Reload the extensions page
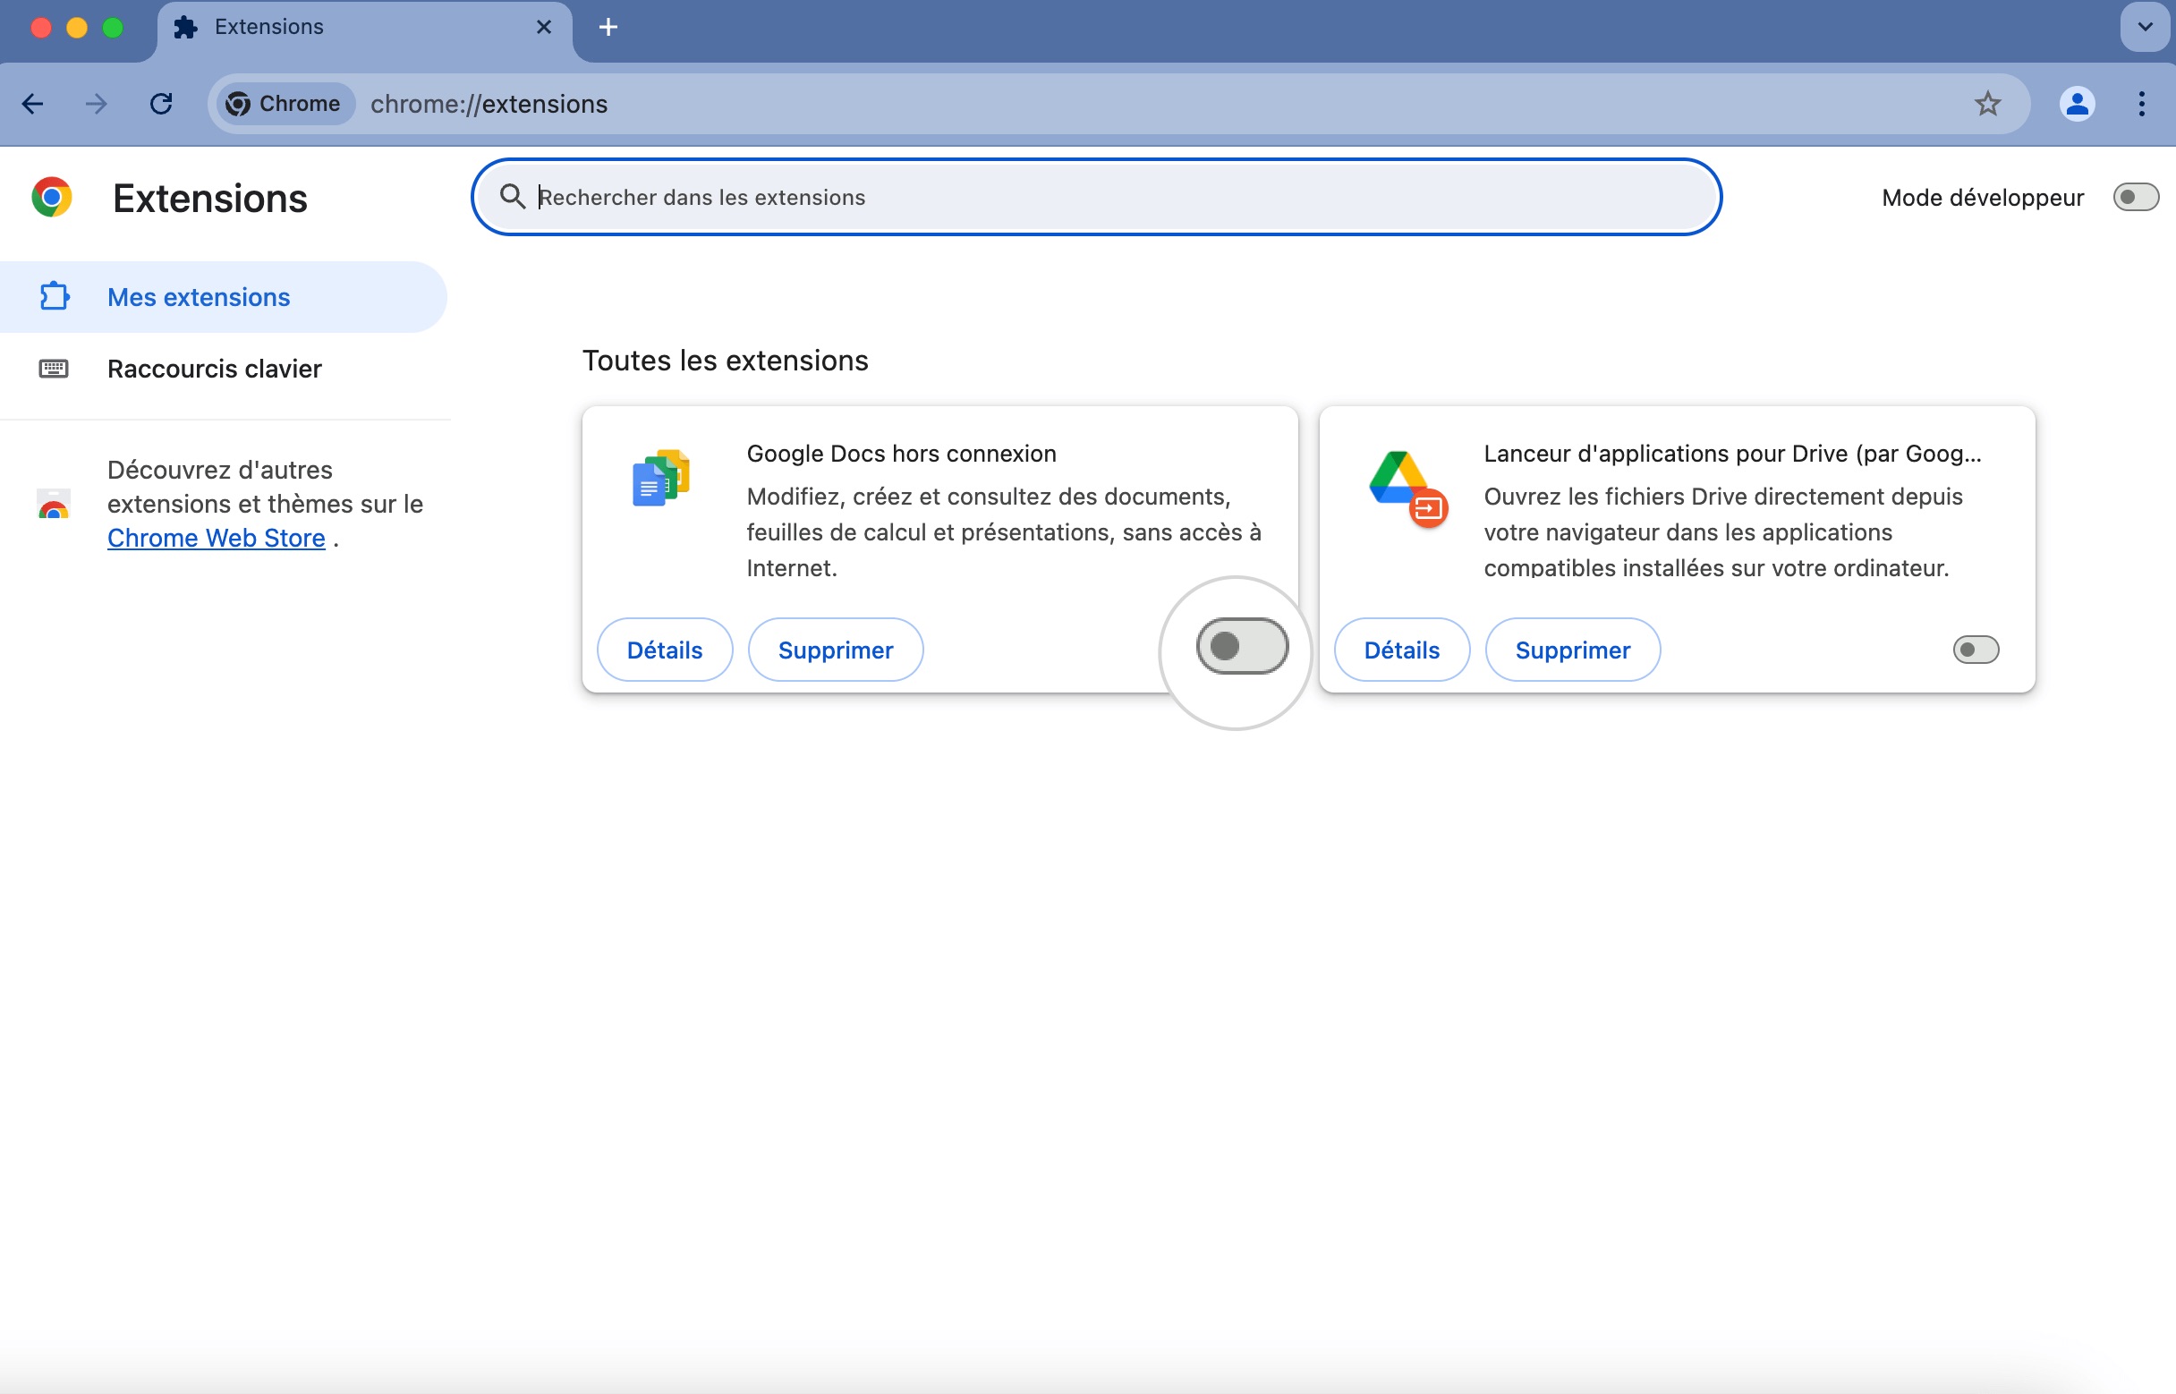The image size is (2176, 1394). tap(161, 104)
